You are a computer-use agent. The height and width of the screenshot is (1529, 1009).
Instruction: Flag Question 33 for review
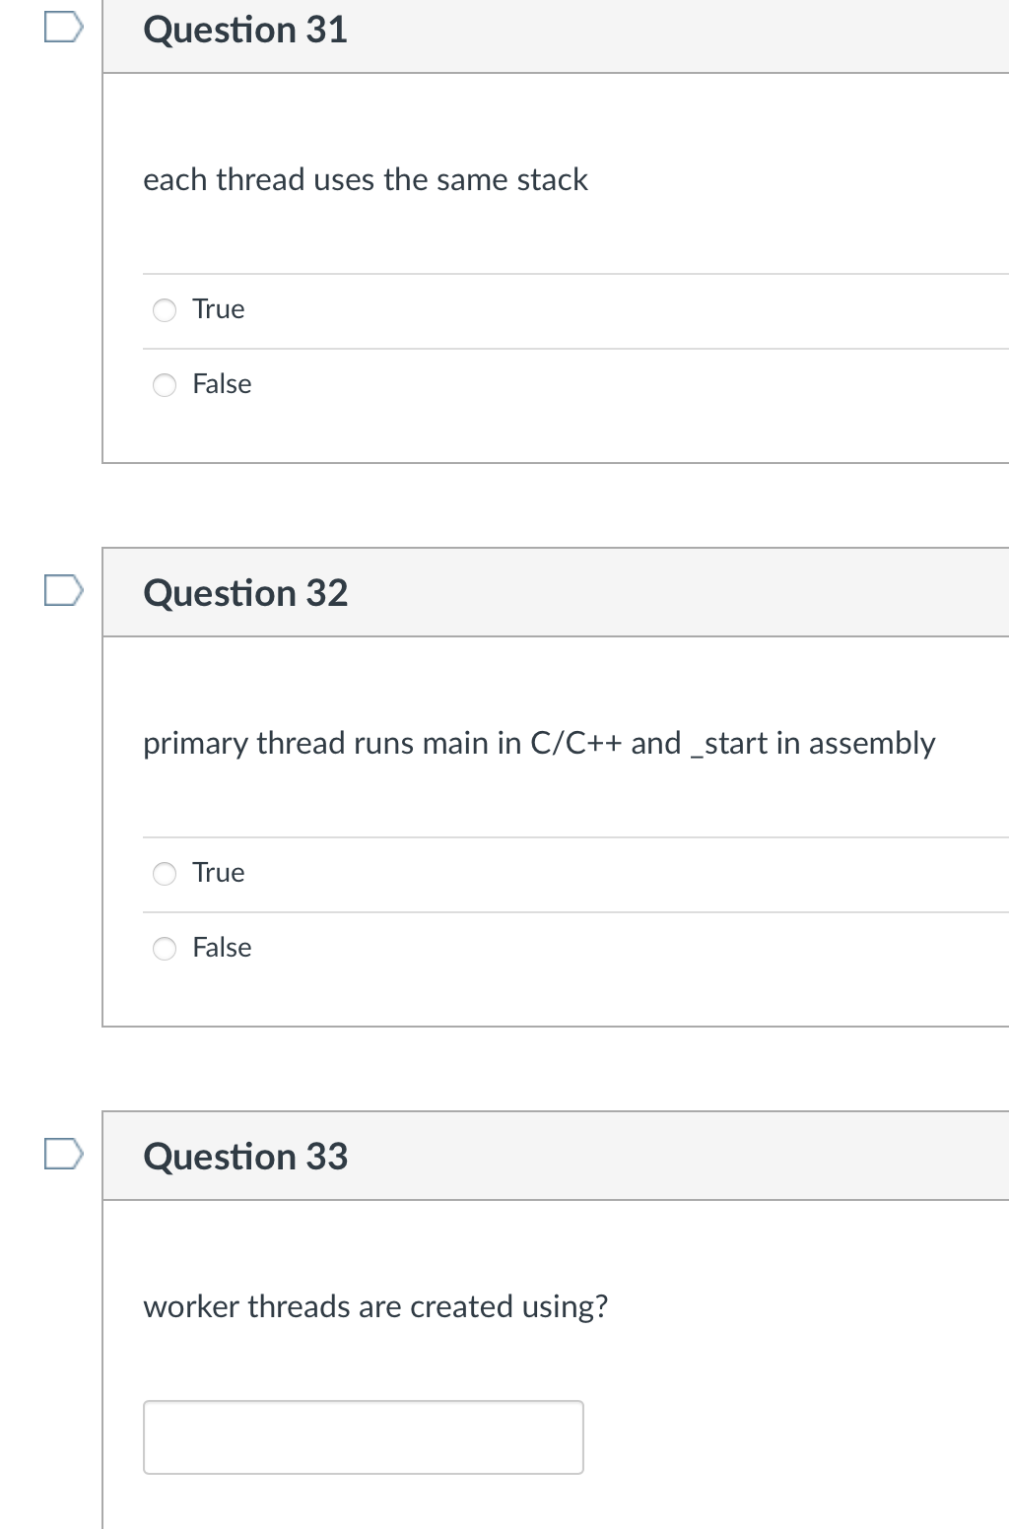tap(63, 1154)
